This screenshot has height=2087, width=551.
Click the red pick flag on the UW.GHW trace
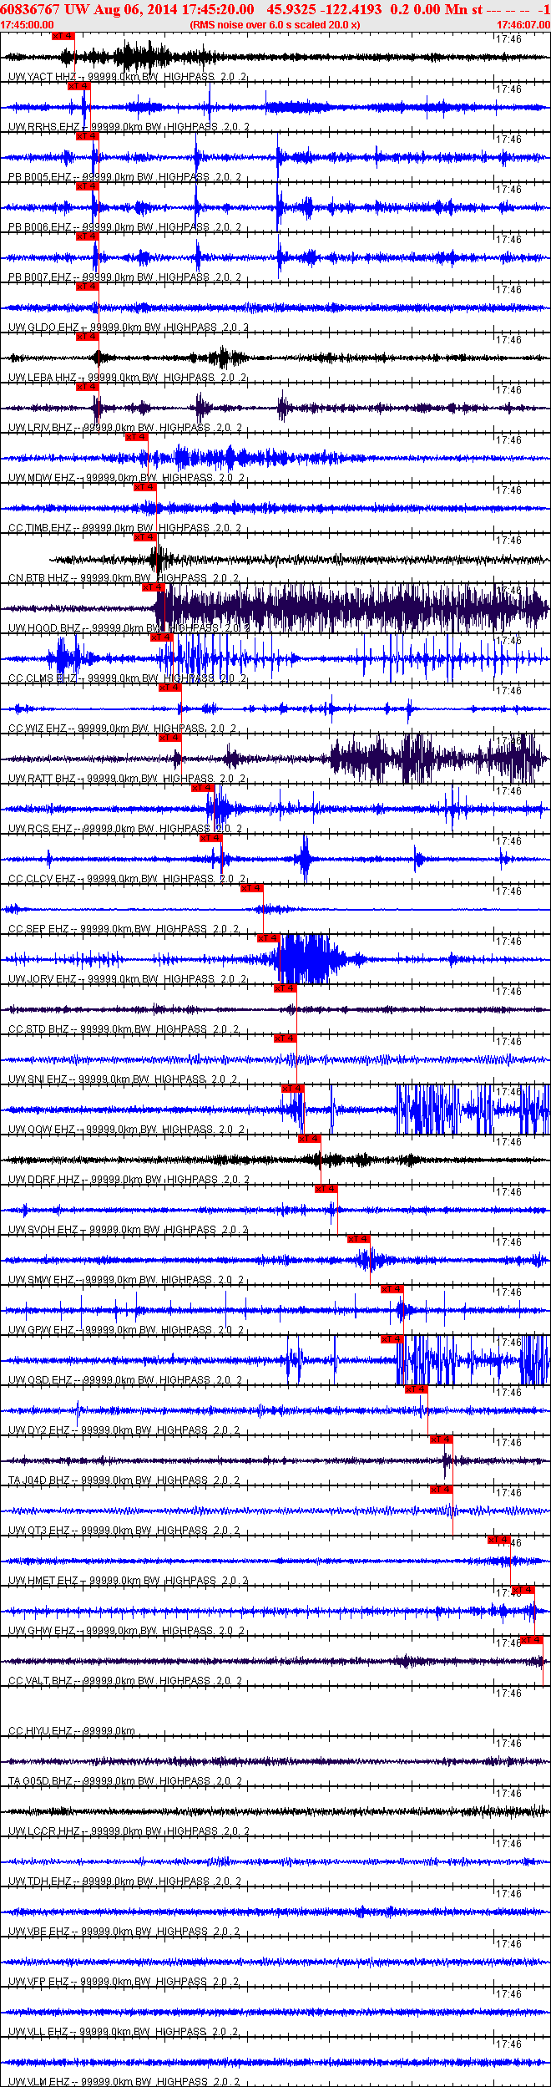[523, 1590]
